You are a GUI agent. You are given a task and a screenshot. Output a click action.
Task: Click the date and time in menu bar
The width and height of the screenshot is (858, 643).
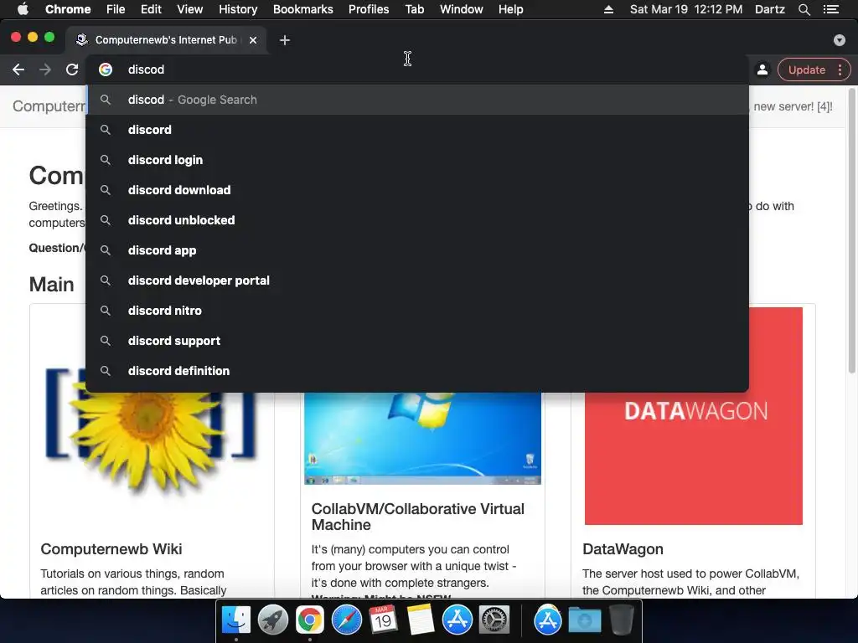686,9
